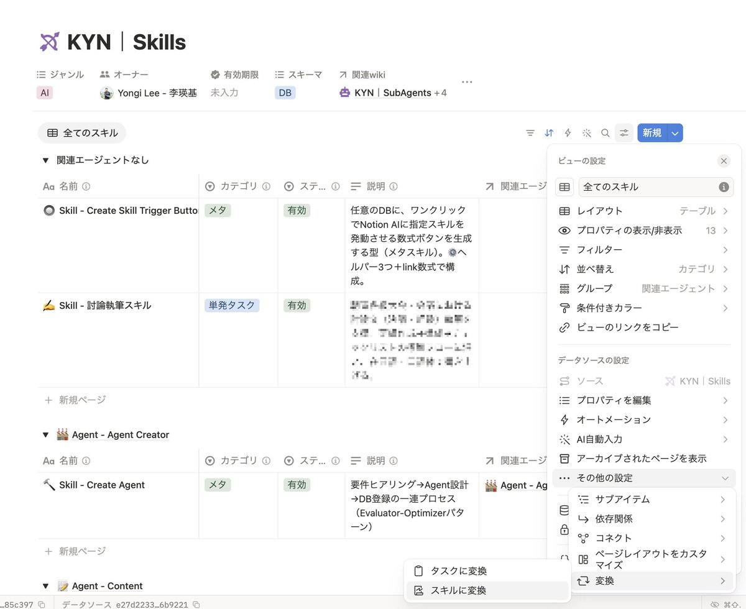Open the AI自動入力 row
This screenshot has height=609, width=746.
coord(643,439)
